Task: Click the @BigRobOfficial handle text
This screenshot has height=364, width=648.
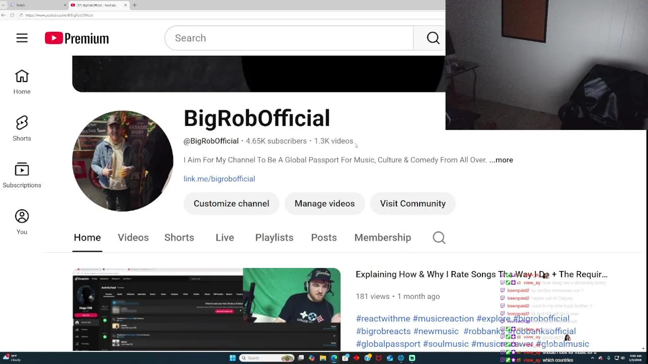Action: (211, 141)
